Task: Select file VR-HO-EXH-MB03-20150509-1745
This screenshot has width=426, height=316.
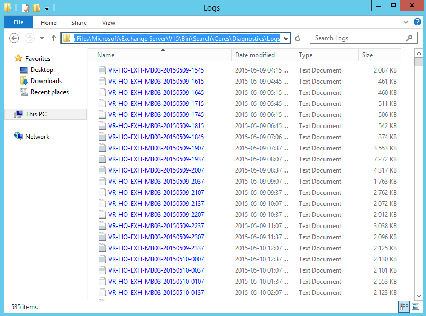Action: point(156,115)
